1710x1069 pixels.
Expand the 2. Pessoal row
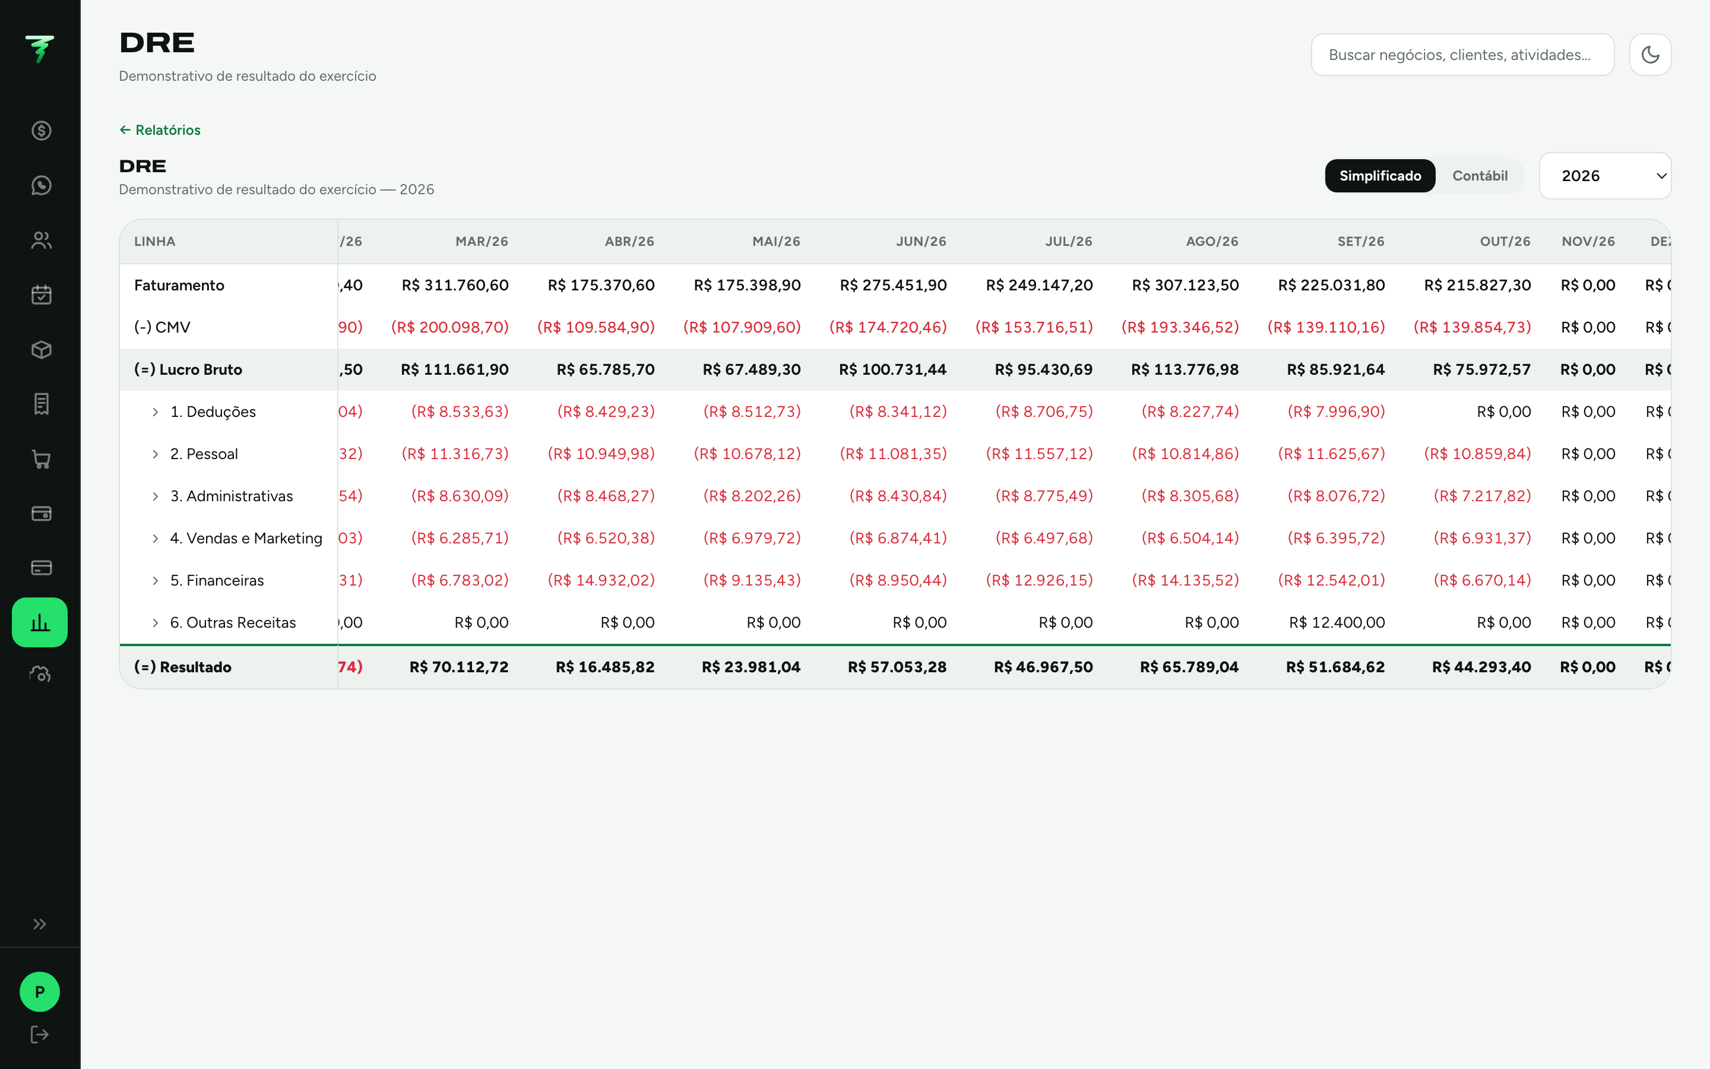[x=156, y=454]
